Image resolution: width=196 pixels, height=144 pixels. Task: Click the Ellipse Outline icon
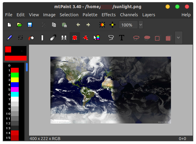pos(136,38)
